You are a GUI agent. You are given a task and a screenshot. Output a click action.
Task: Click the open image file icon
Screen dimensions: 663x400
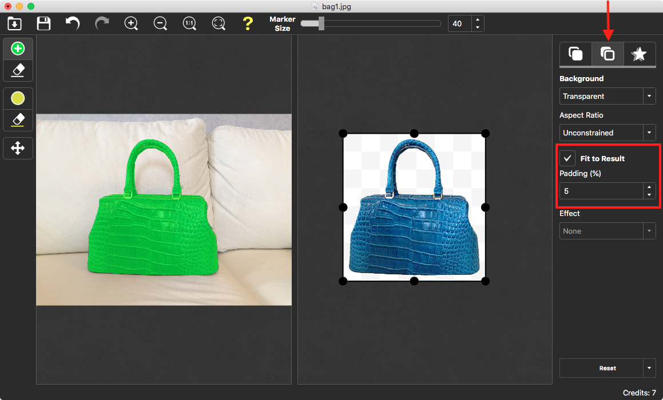point(14,23)
